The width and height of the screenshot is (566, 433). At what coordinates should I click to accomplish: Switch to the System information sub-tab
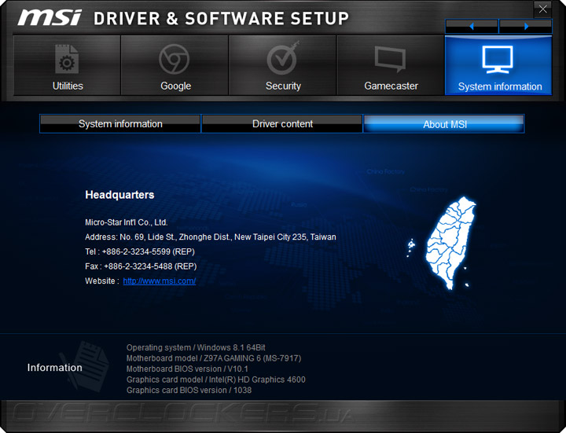click(x=120, y=123)
